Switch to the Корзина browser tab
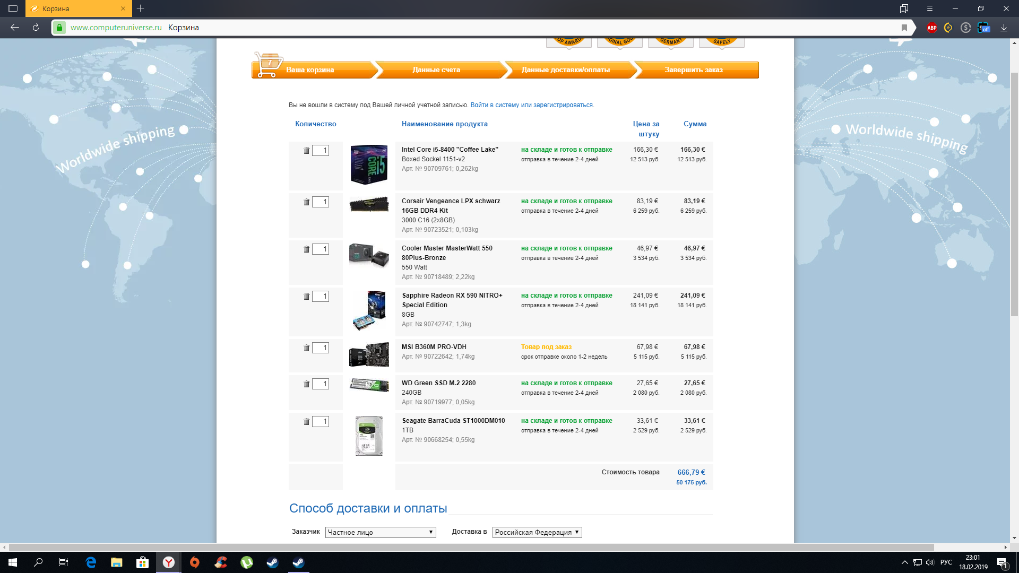 79,8
